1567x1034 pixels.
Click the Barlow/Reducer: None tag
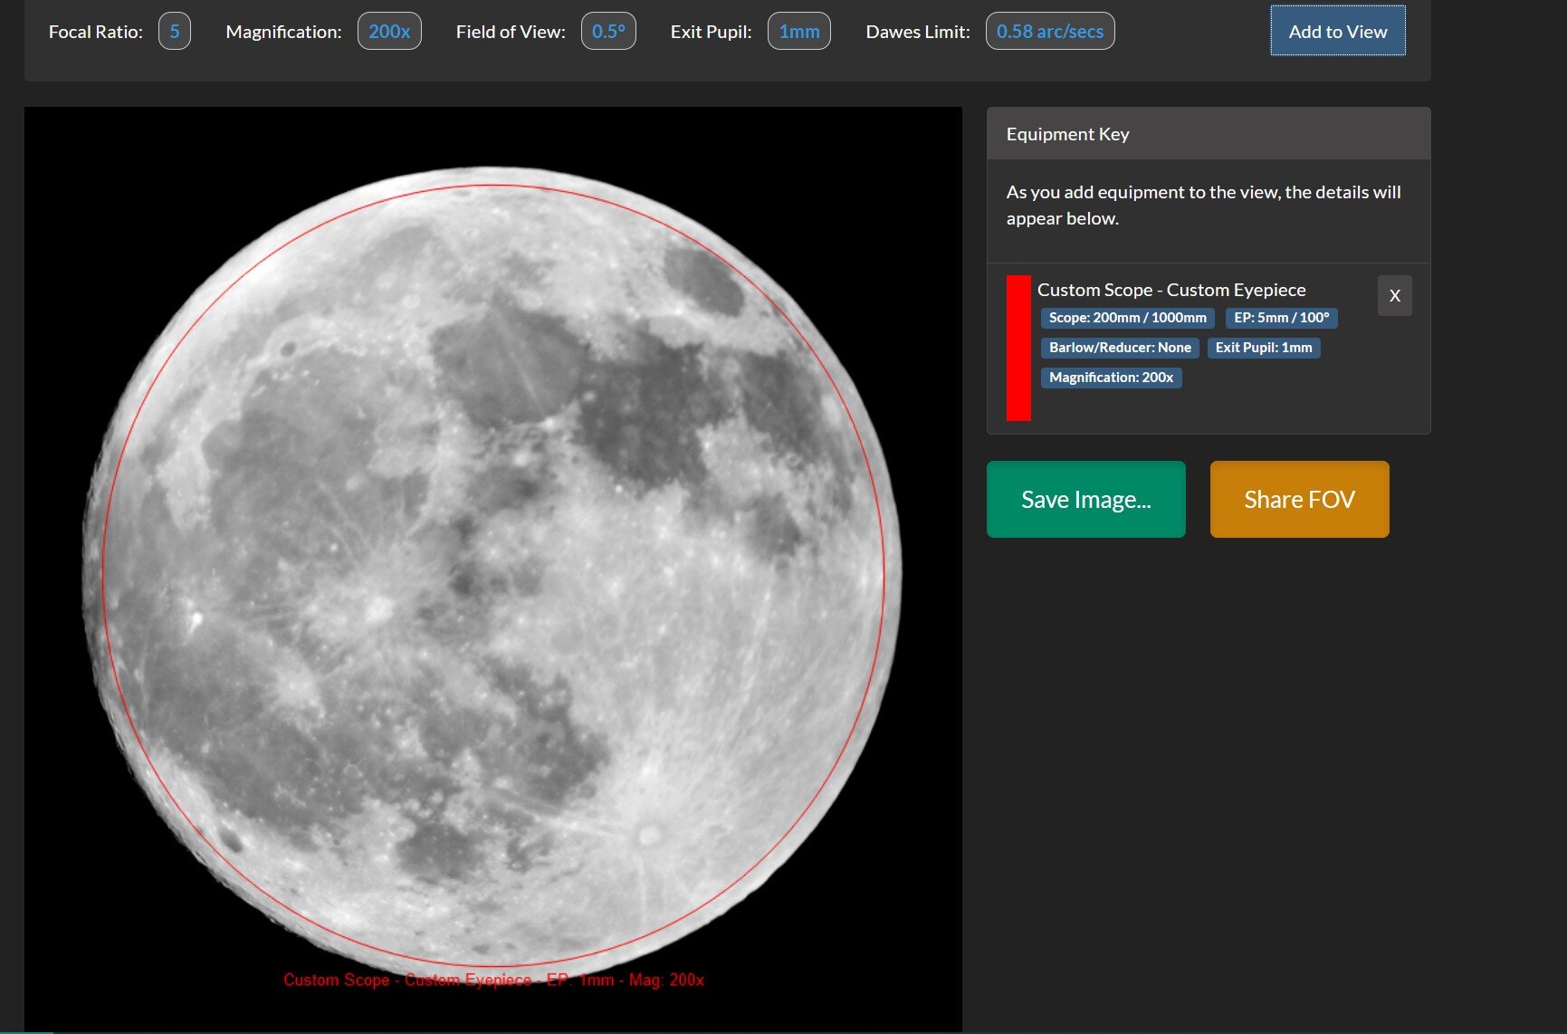pyautogui.click(x=1120, y=348)
